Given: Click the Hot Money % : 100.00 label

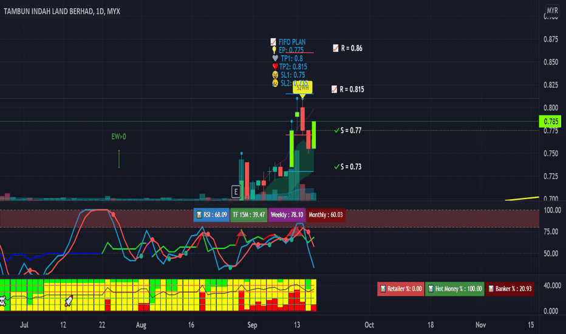Looking at the screenshot, I should (455, 289).
